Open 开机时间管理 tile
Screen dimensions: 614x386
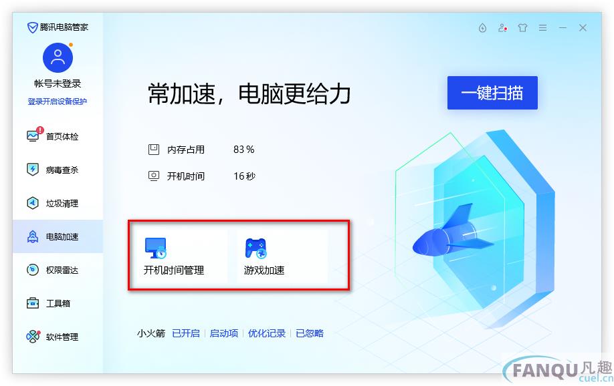click(x=181, y=256)
